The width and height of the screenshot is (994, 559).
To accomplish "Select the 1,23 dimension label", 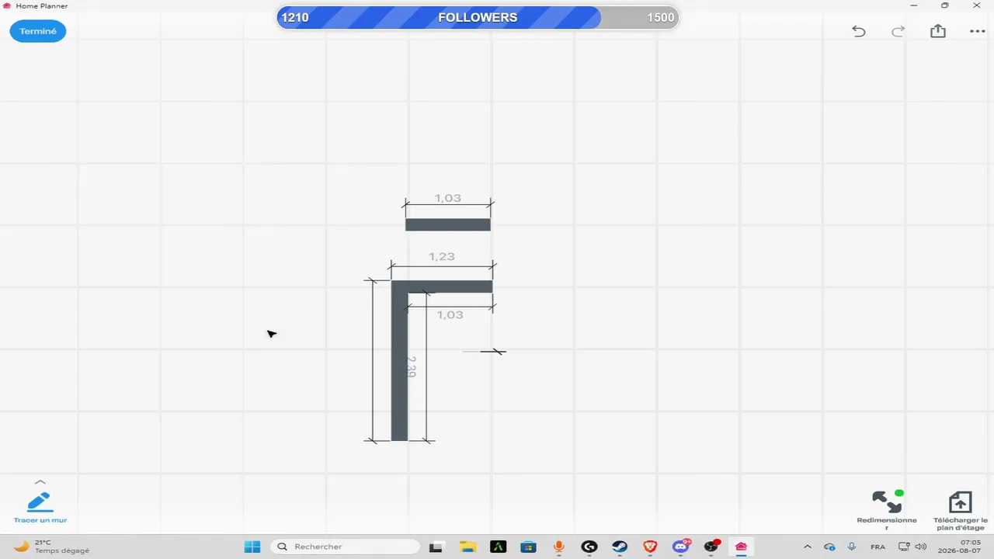I will pyautogui.click(x=442, y=256).
